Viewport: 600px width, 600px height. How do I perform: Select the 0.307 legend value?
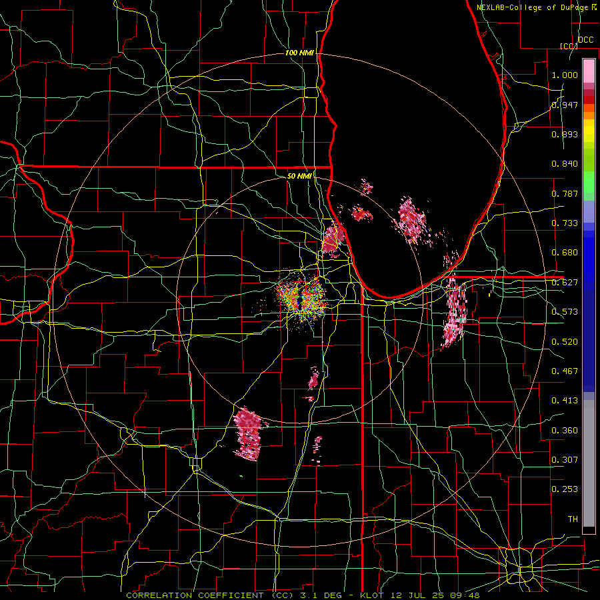pos(565,460)
